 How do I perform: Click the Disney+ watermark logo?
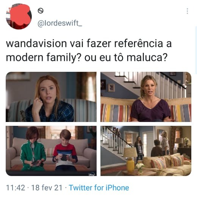tap(92, 174)
